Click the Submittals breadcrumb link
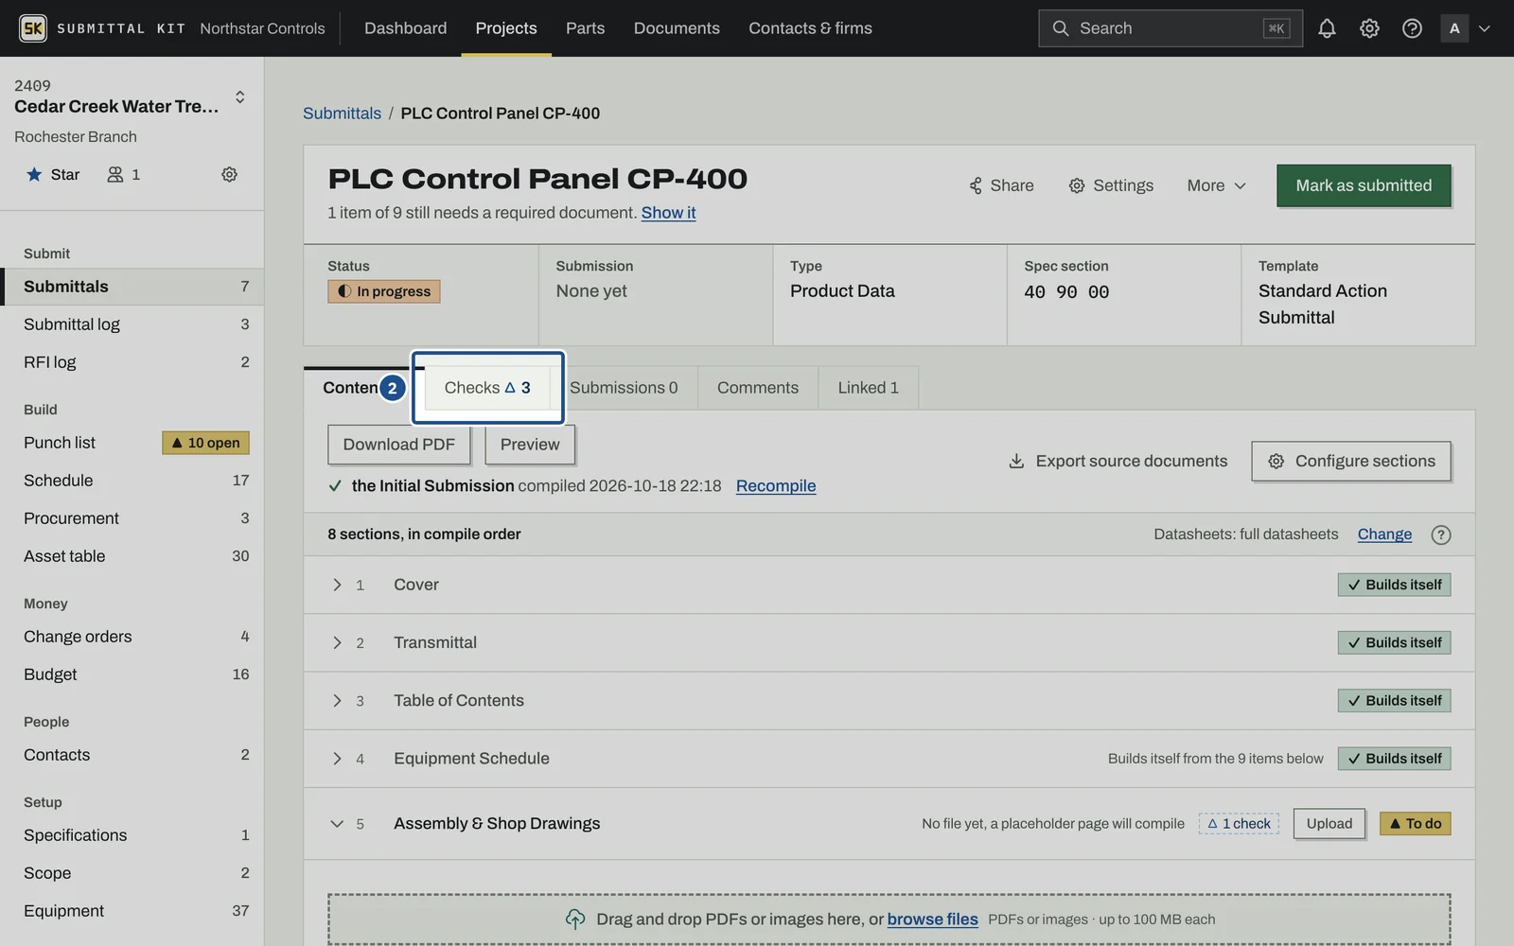The image size is (1514, 946). [342, 114]
